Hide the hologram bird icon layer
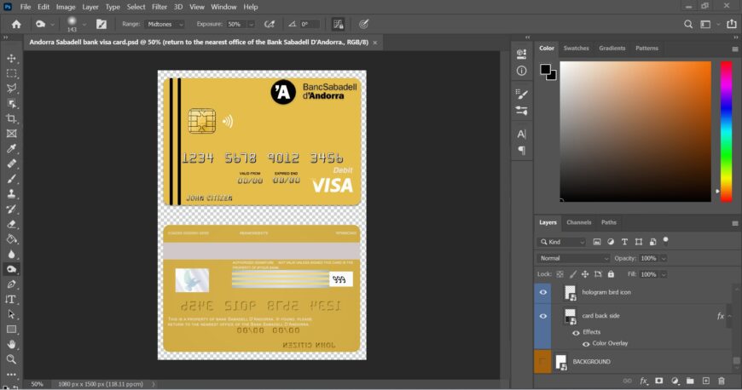Image resolution: width=742 pixels, height=390 pixels. tap(543, 292)
